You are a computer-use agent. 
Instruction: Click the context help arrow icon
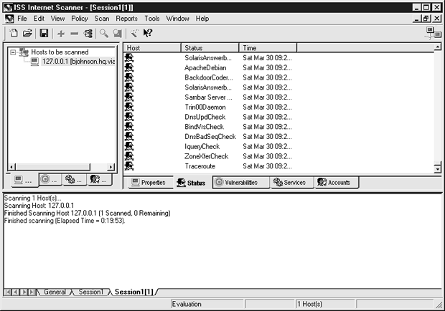point(148,33)
